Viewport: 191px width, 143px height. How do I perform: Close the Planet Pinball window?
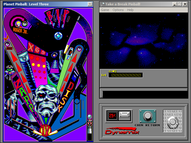click(x=90, y=4)
